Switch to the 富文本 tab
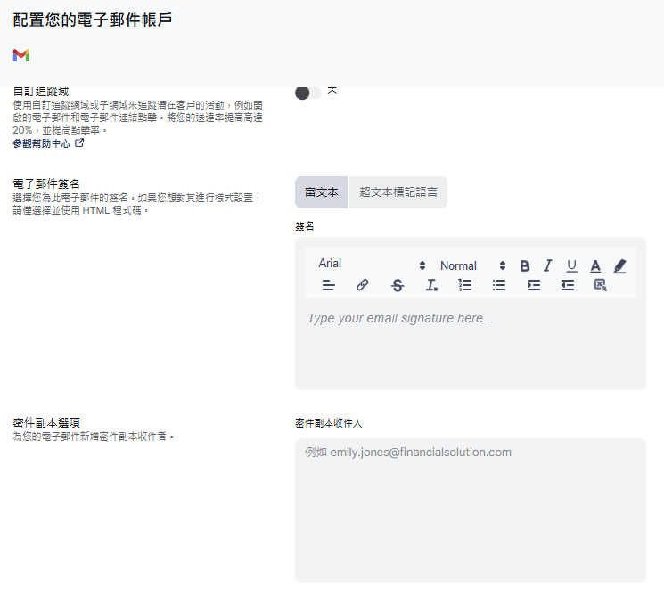 click(322, 192)
